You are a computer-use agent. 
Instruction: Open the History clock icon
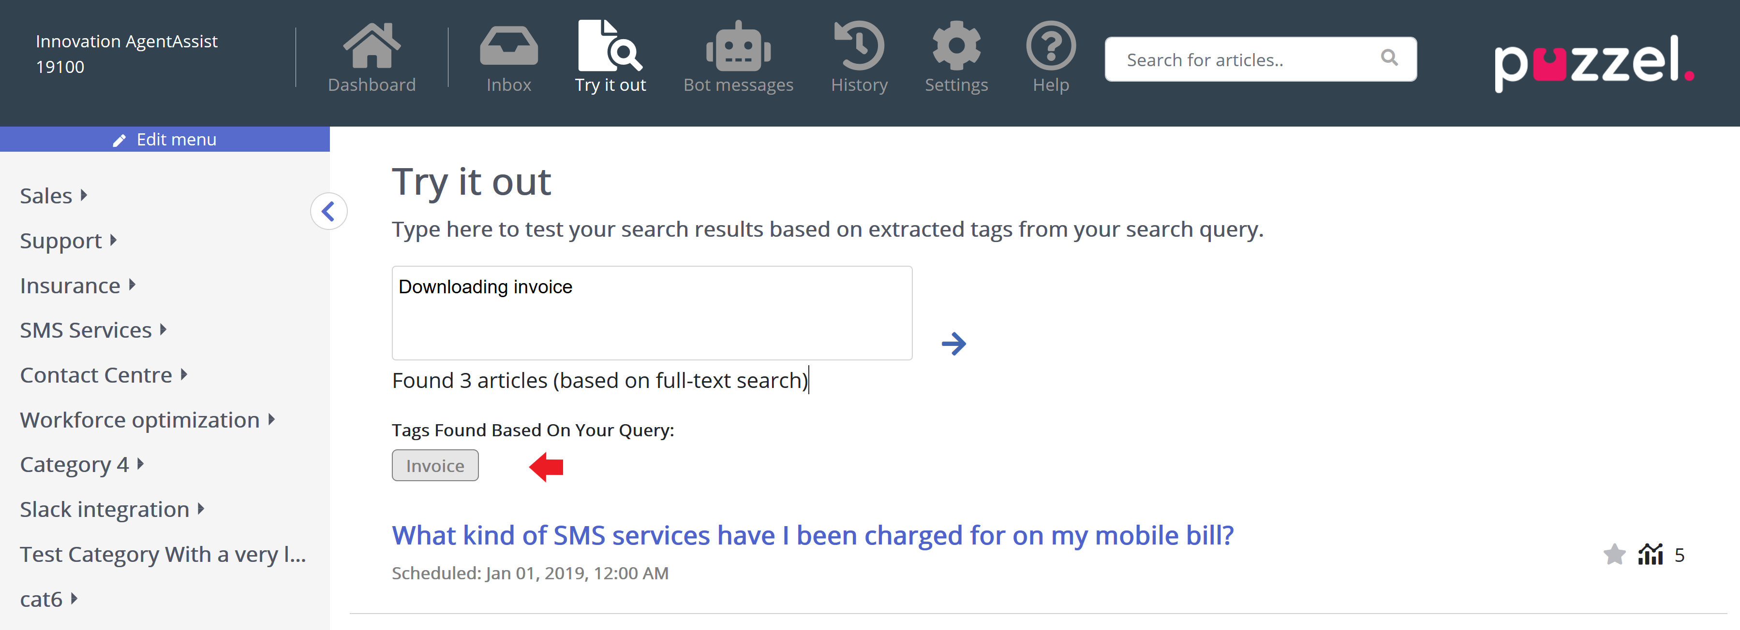click(x=859, y=46)
